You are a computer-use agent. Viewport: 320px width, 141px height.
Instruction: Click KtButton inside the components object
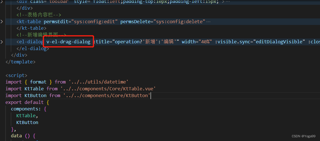point(27,122)
